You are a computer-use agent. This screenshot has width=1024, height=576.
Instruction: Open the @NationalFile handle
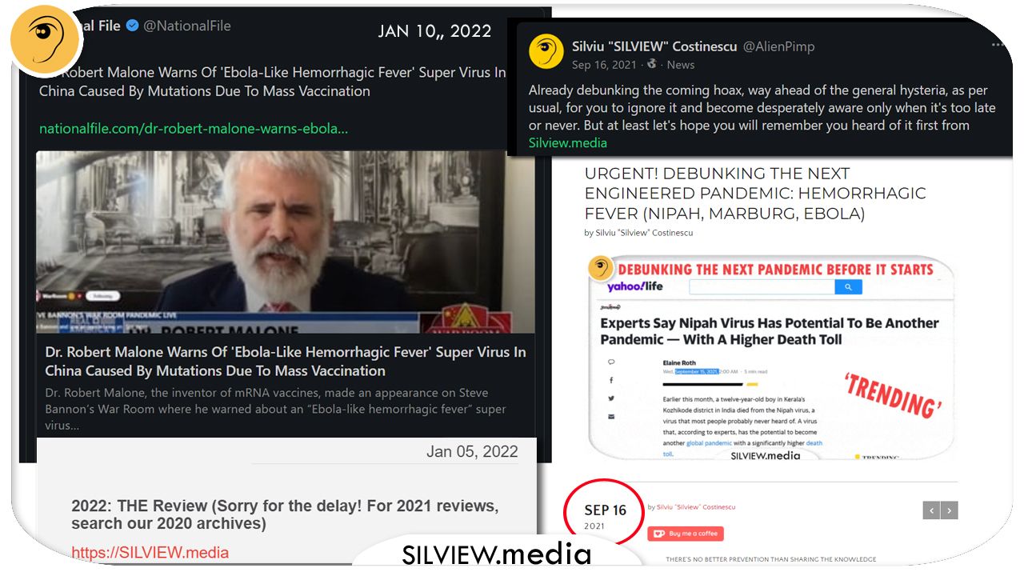(x=187, y=26)
